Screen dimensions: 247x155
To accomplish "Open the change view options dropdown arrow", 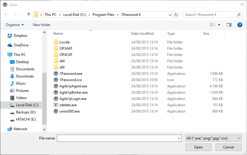I will 219,25.
